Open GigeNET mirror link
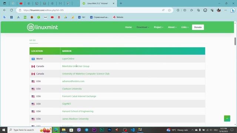The image size is (237, 133). click(x=67, y=104)
